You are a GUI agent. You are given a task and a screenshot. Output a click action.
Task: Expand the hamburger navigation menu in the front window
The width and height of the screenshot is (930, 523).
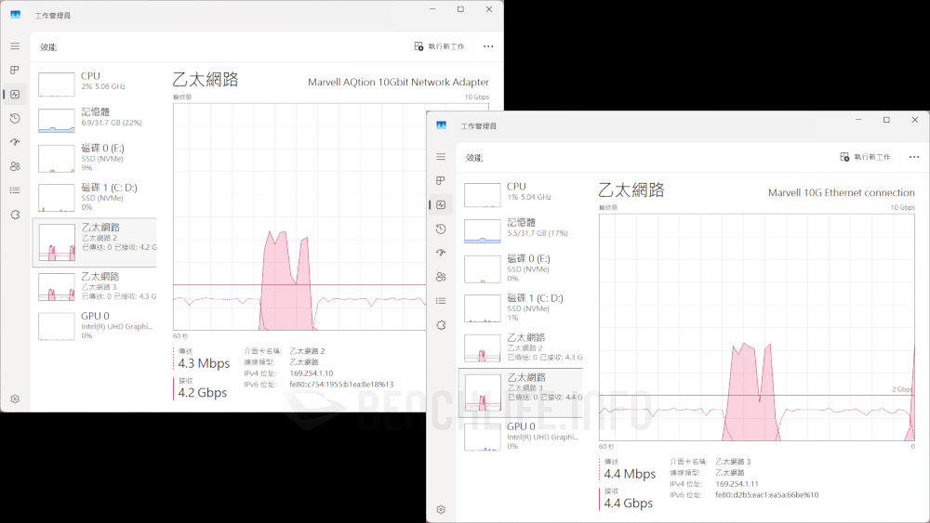(x=441, y=157)
